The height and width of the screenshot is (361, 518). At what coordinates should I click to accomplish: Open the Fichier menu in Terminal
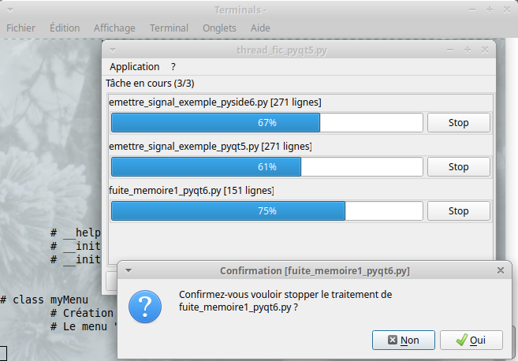tap(21, 28)
